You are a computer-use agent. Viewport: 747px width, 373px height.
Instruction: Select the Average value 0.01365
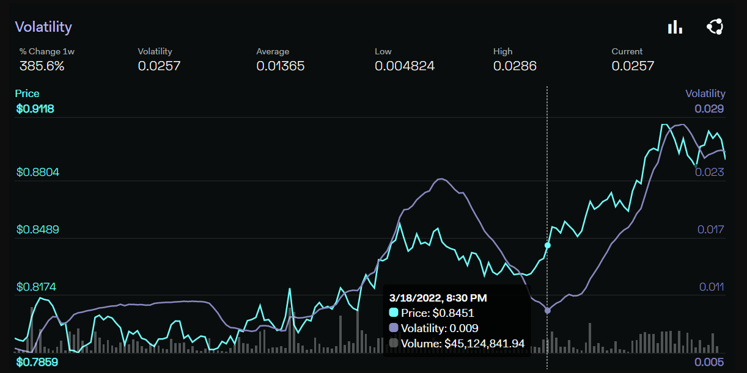[280, 66]
